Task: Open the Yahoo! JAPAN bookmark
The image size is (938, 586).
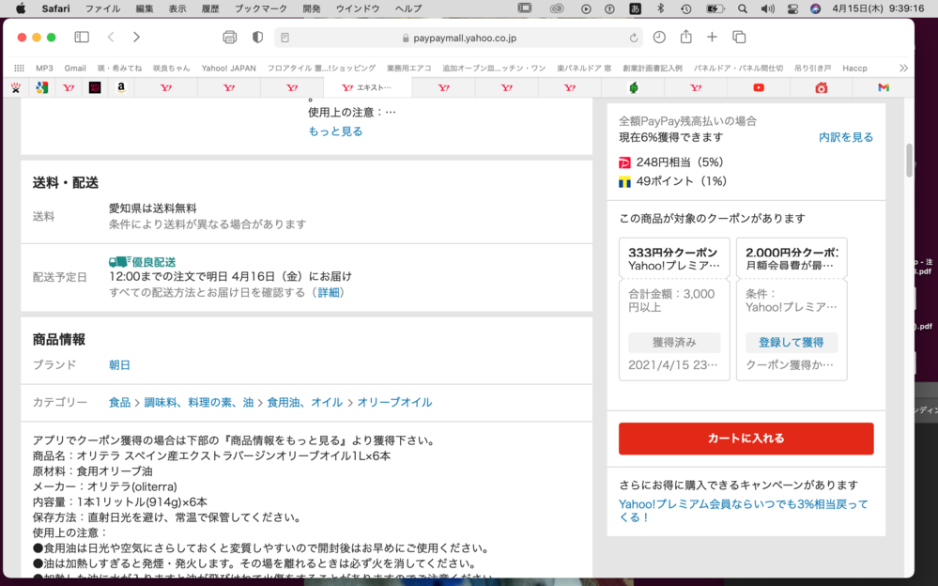Action: point(228,69)
